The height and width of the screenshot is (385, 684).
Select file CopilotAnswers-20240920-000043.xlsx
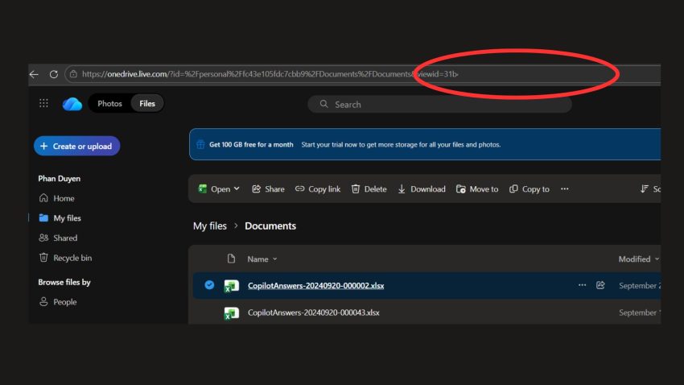point(314,313)
